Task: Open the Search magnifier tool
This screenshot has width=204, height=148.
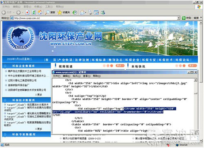Action: pos(47,13)
